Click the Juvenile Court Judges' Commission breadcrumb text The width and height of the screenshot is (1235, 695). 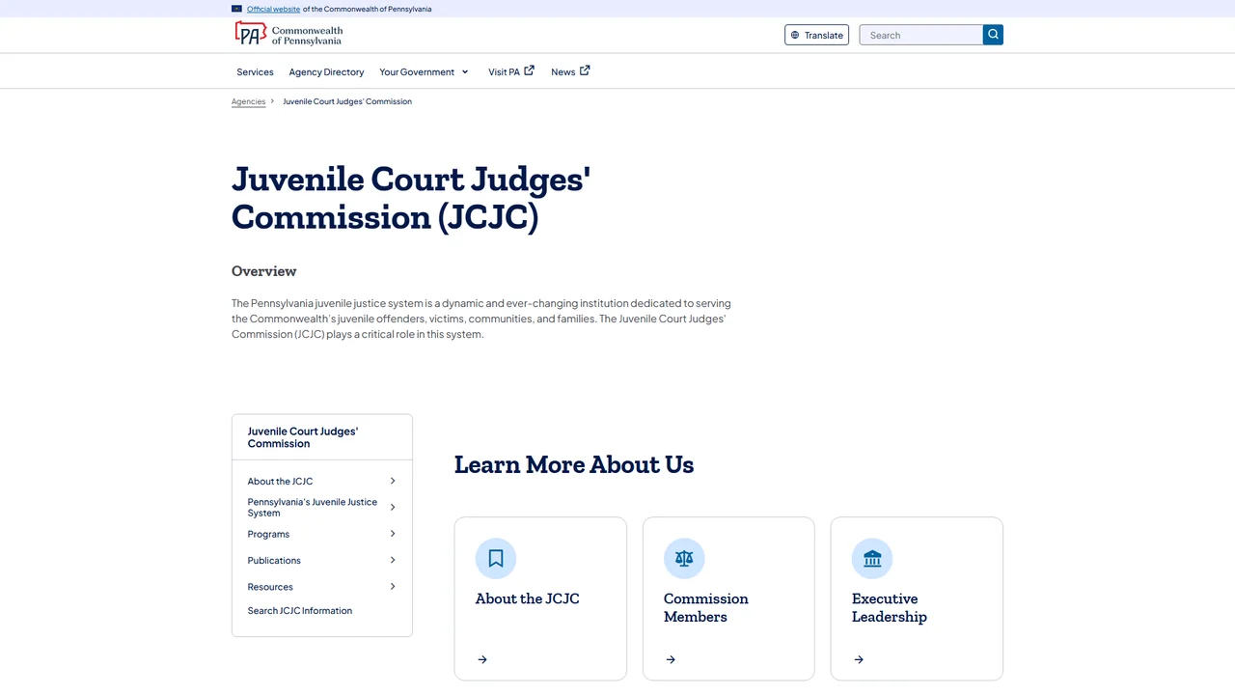[347, 101]
